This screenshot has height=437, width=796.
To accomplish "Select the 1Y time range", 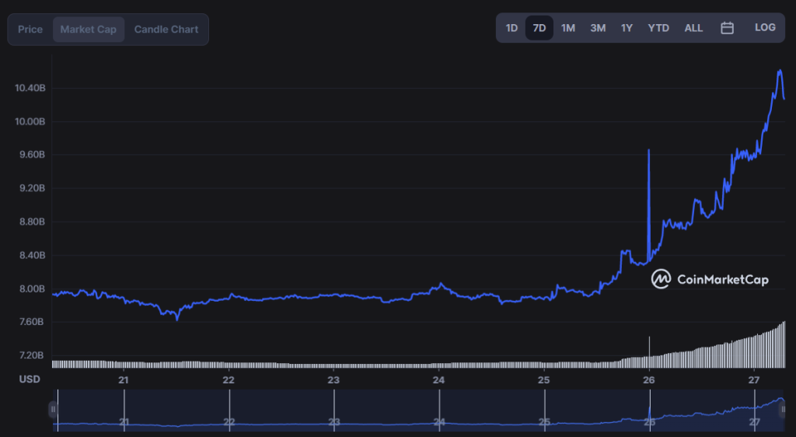I will pyautogui.click(x=627, y=28).
